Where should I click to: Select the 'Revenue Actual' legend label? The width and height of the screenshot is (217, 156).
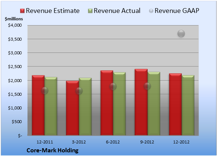117,11
